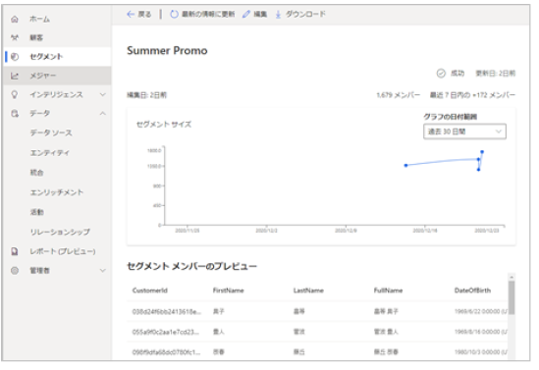Open エンリッチメント under データ
The image size is (539, 370).
coord(57,192)
